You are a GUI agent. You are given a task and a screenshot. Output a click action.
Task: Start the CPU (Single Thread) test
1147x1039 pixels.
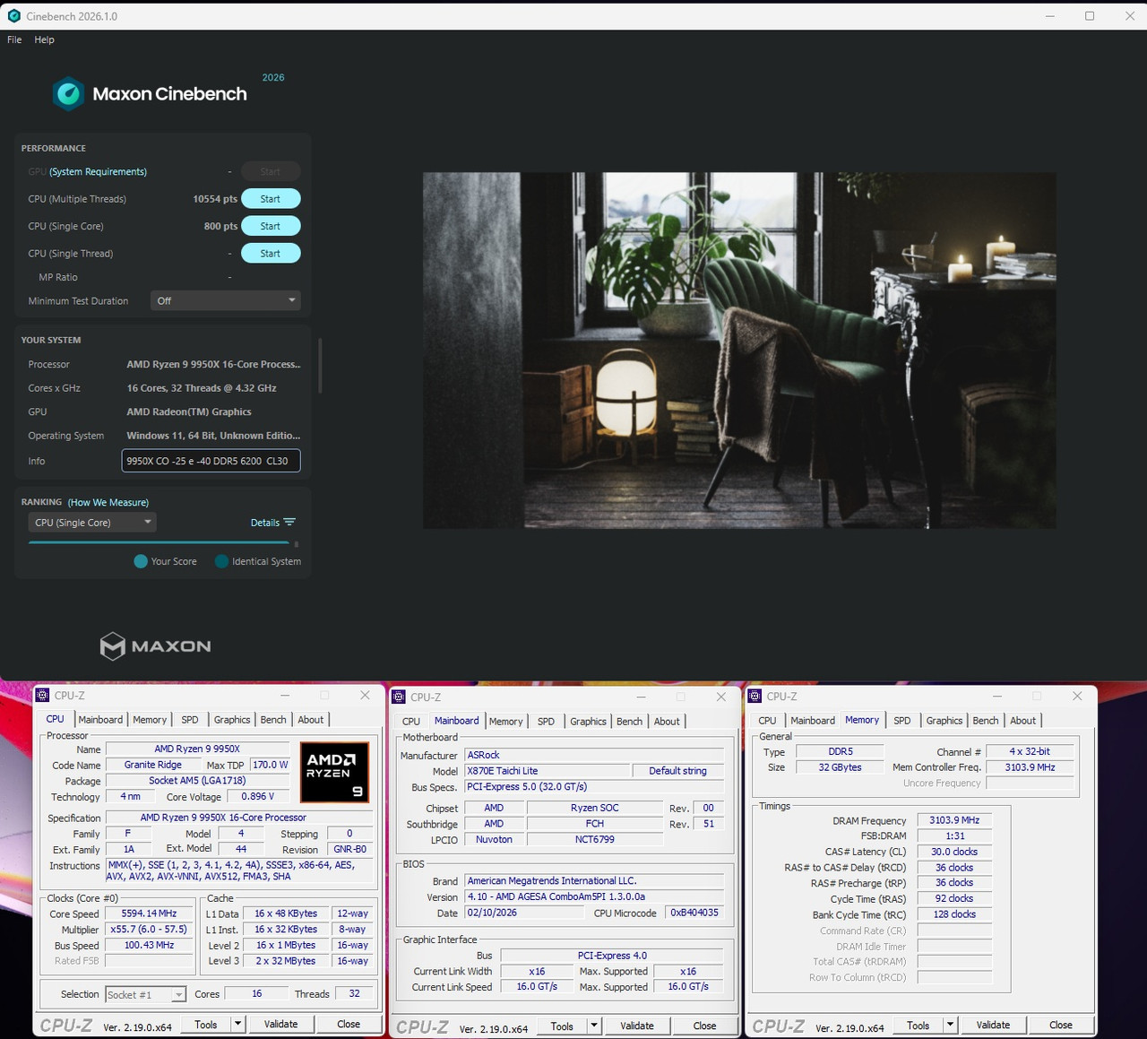[x=271, y=254]
